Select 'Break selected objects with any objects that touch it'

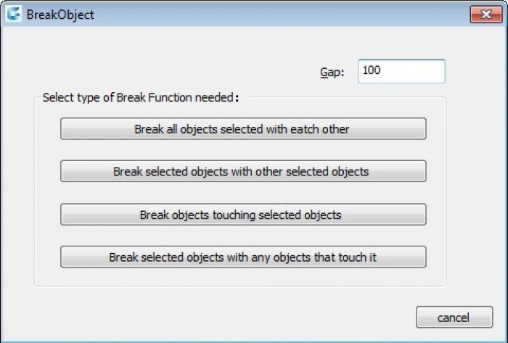pyautogui.click(x=243, y=257)
